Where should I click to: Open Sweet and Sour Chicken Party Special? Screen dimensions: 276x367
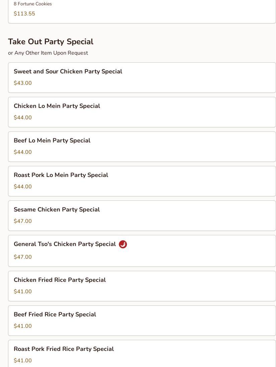click(x=68, y=71)
